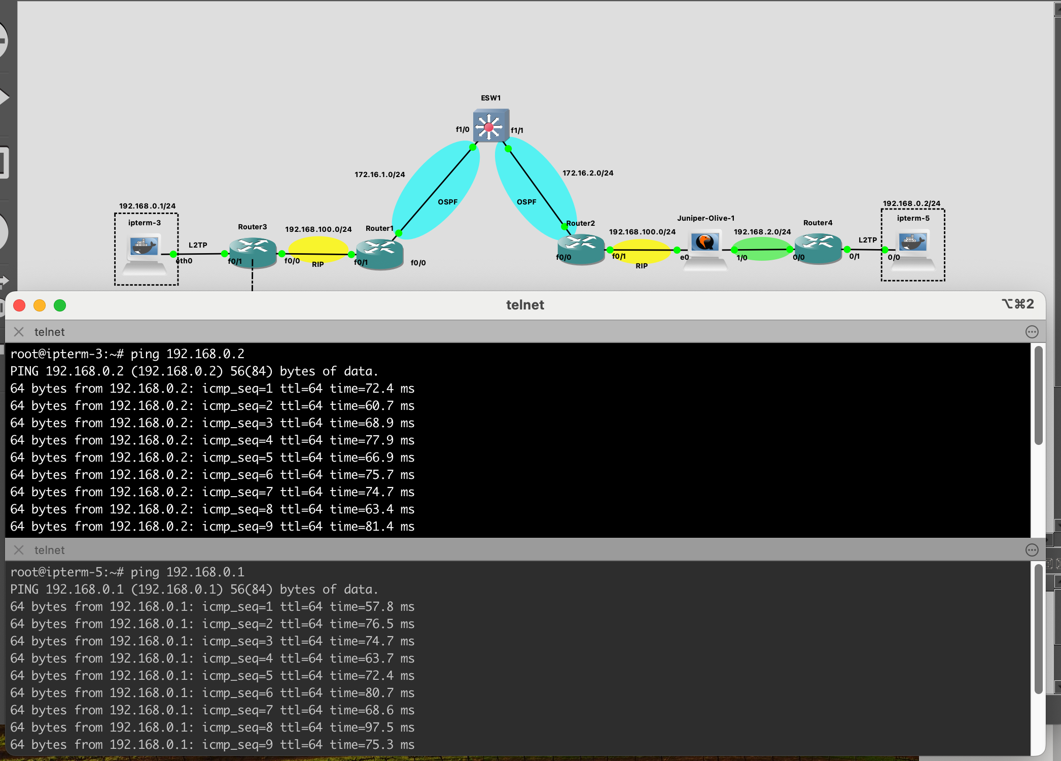Viewport: 1061px width, 761px height.
Task: Click the bottom terminal pane scrollbar
Action: [x=1038, y=629]
